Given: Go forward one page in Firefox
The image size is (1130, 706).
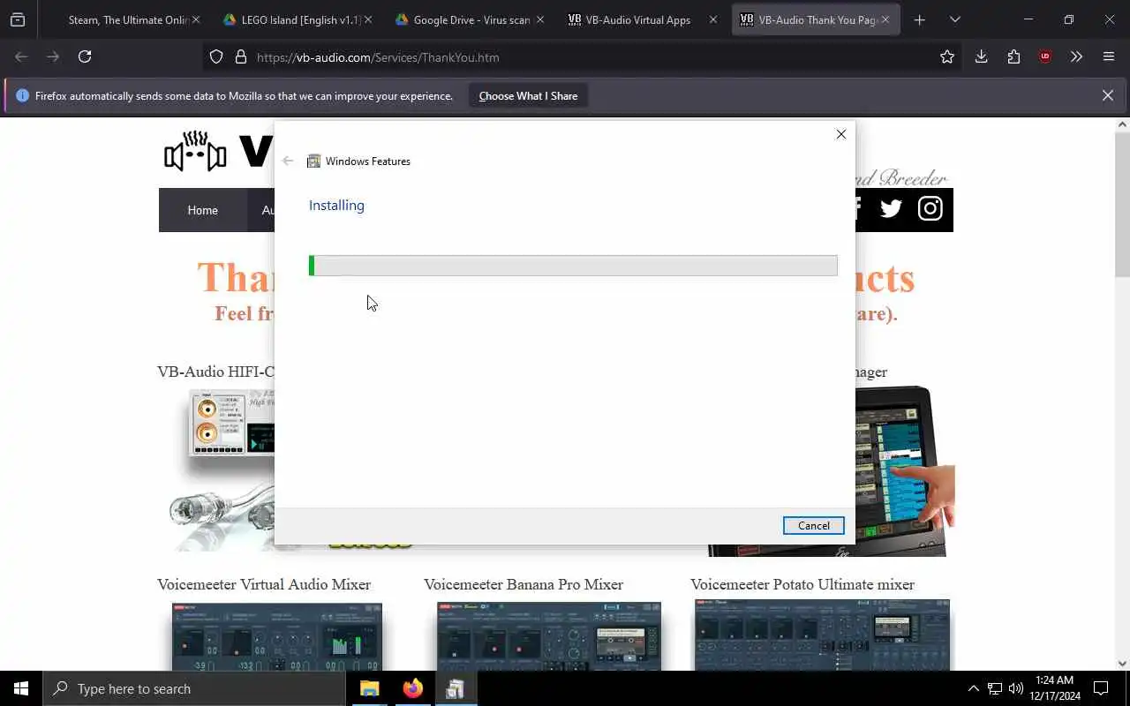Looking at the screenshot, I should [x=53, y=56].
